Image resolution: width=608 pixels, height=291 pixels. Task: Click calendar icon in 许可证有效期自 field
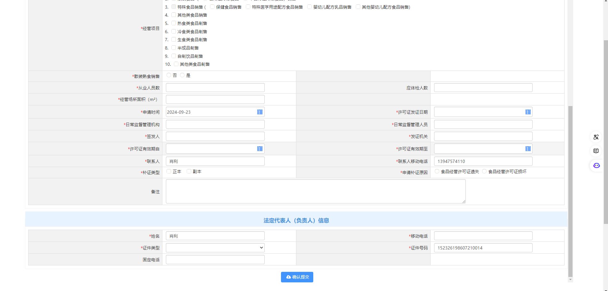point(260,149)
